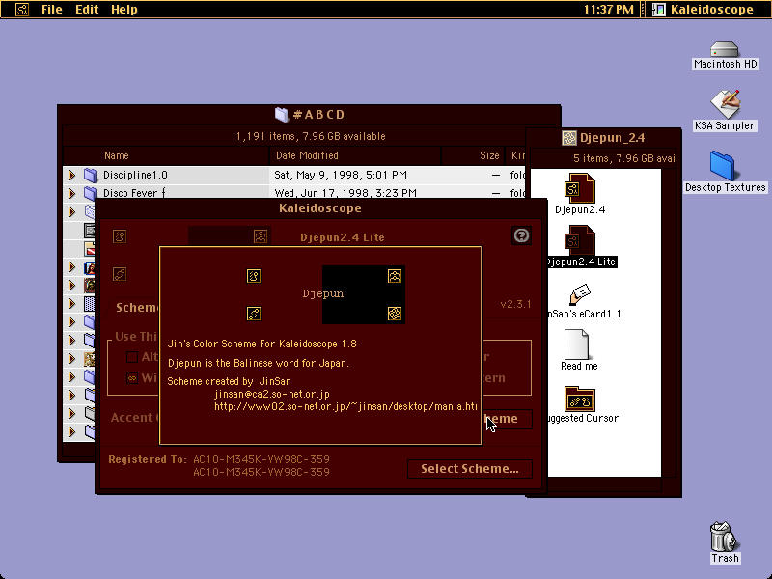This screenshot has height=579, width=772.
Task: Open the Macintosh HD drive icon
Action: tap(725, 50)
